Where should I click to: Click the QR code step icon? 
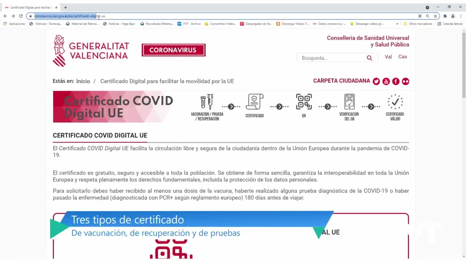pos(304,106)
